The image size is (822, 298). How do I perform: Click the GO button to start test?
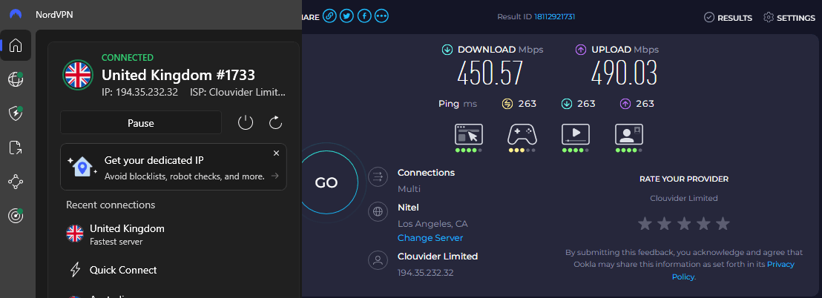click(326, 183)
